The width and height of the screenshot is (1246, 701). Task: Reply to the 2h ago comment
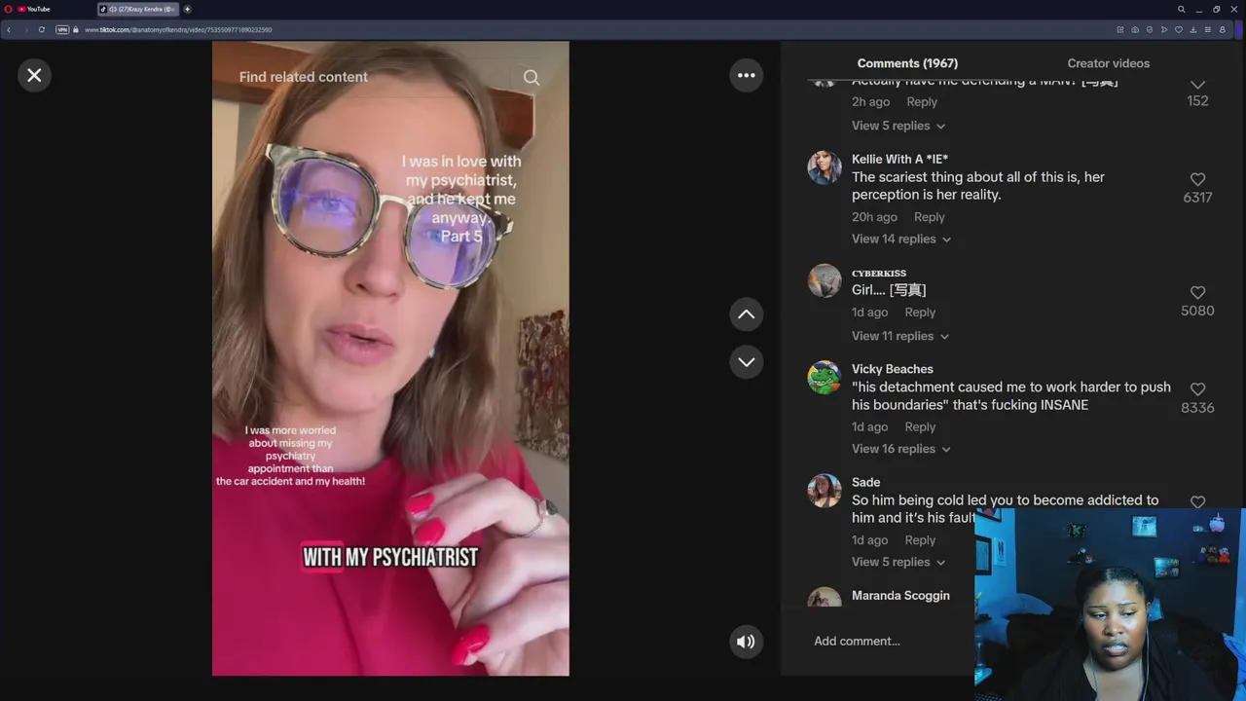922,102
